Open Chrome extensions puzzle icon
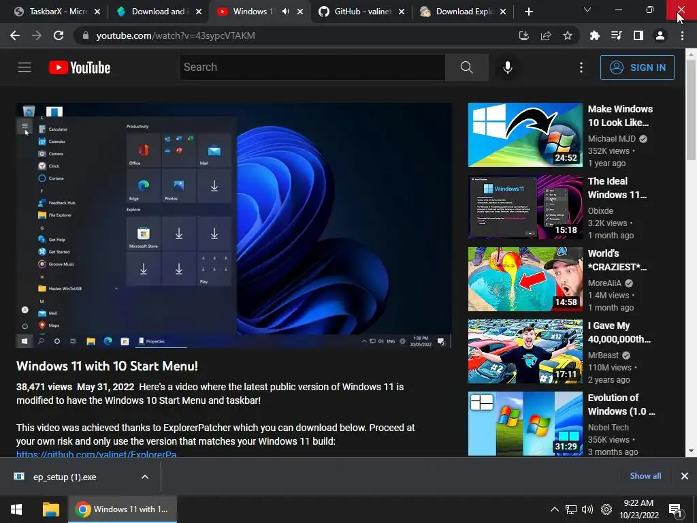This screenshot has height=523, width=697. coord(594,35)
